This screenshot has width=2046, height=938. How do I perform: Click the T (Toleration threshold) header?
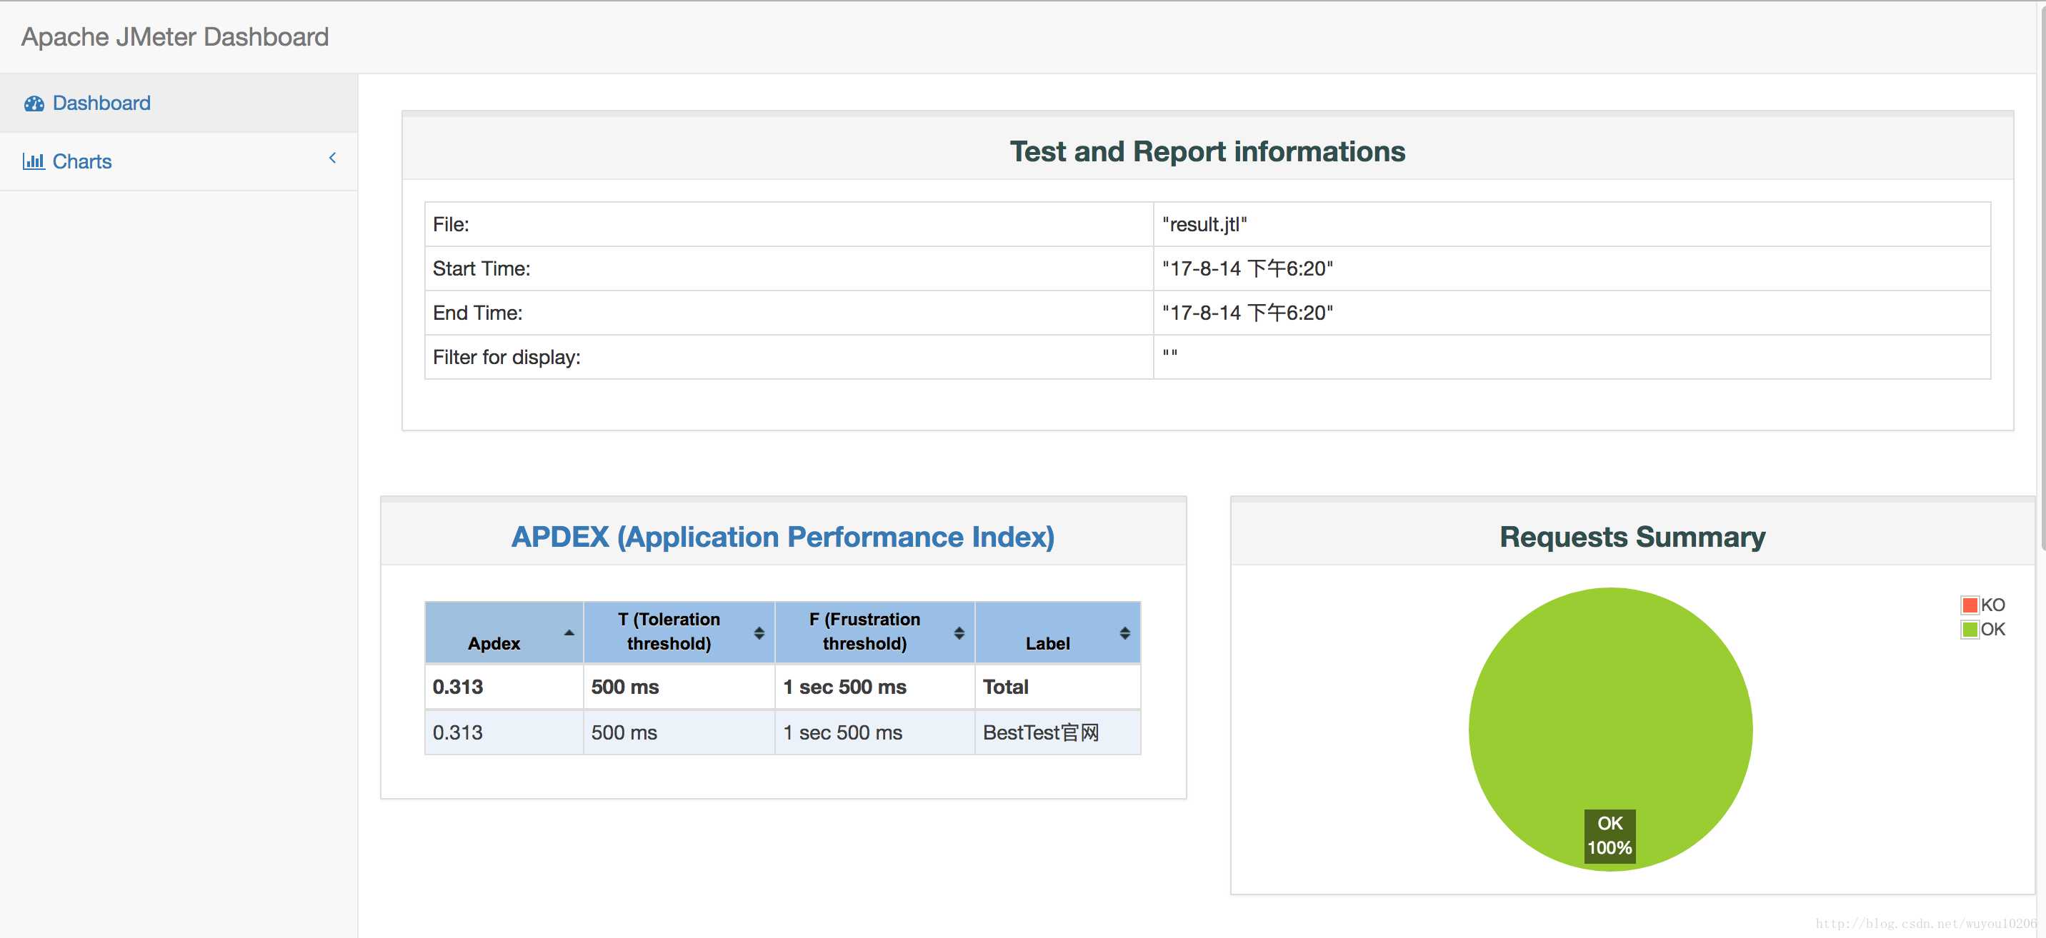[679, 632]
